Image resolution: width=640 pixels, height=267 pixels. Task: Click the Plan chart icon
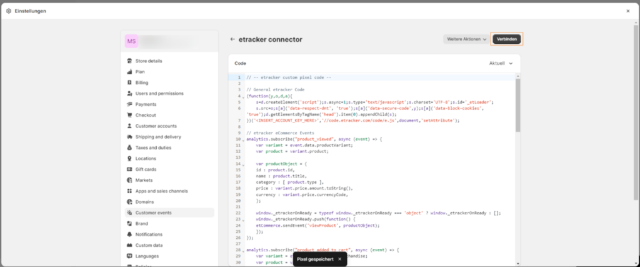tap(129, 72)
